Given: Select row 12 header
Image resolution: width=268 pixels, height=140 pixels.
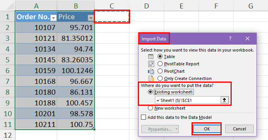Looking at the screenshot, I should (7, 135).
